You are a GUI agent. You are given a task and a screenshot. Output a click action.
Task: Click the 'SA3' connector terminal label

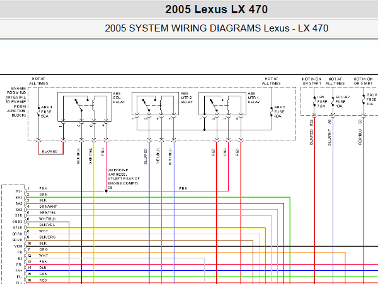(19, 210)
